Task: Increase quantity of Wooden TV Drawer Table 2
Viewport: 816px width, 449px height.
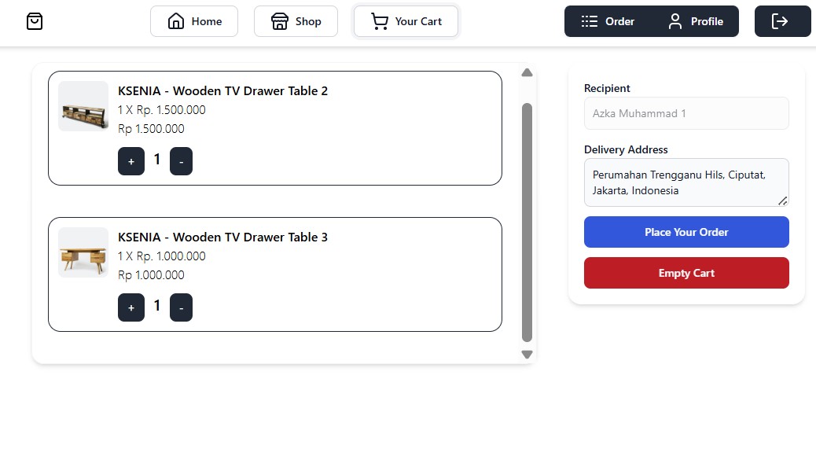Action: point(131,161)
